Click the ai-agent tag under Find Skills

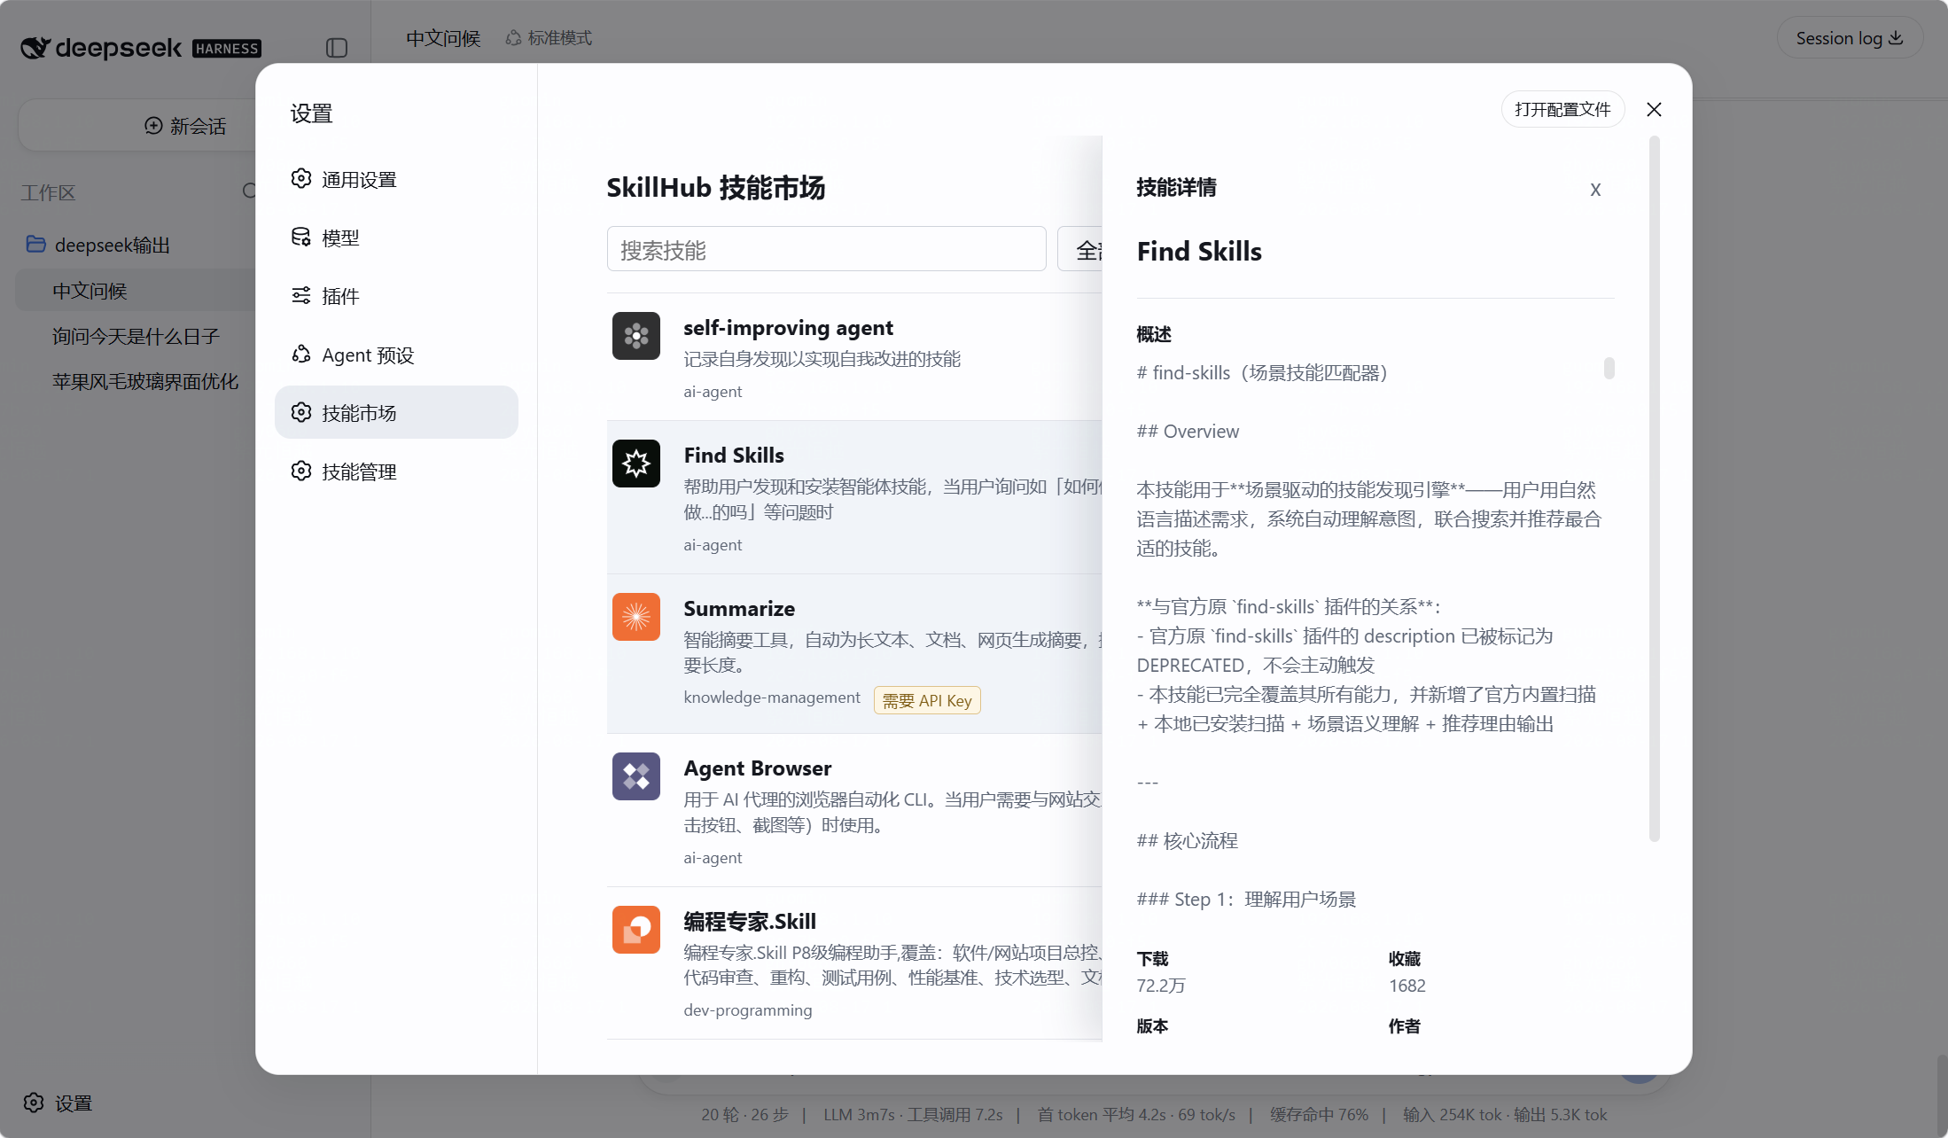pyautogui.click(x=713, y=544)
